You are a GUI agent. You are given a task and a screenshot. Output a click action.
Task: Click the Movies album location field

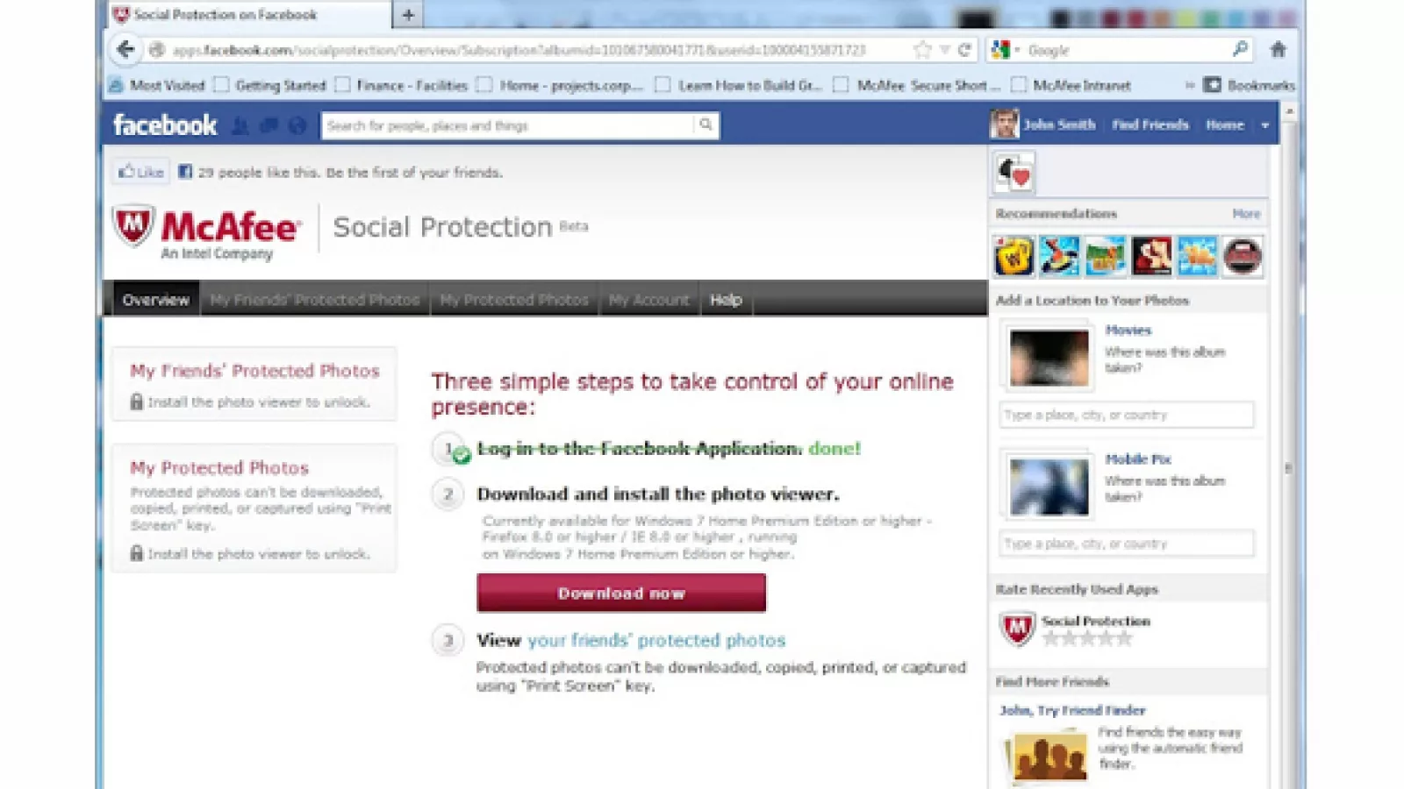[1127, 415]
